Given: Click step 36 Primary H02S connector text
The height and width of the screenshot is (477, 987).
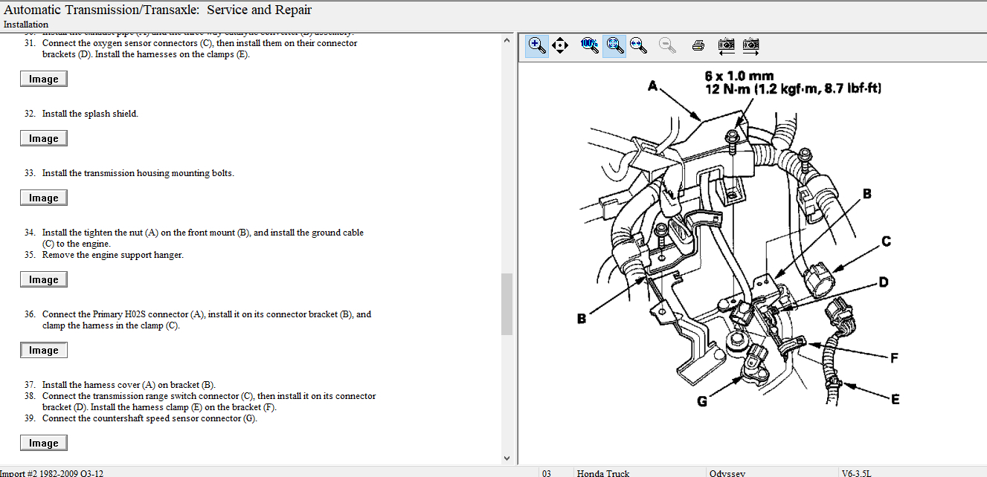Looking at the screenshot, I should click(x=207, y=319).
